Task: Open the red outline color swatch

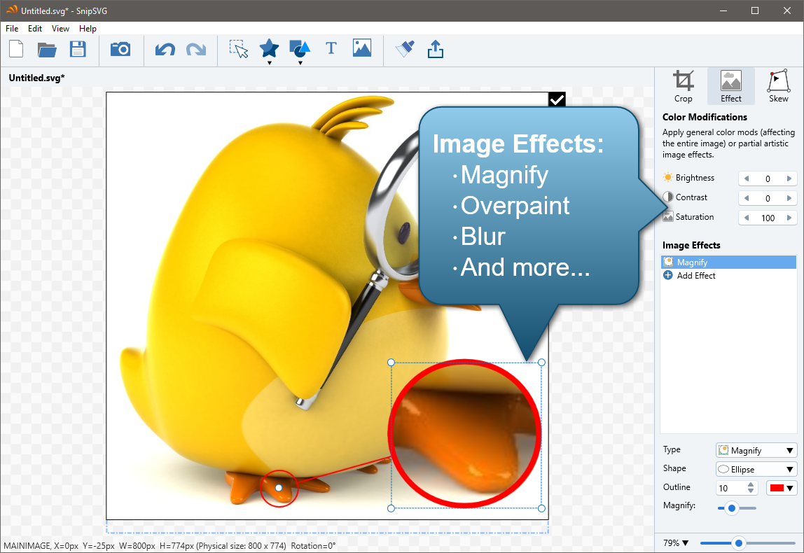Action: click(x=782, y=488)
